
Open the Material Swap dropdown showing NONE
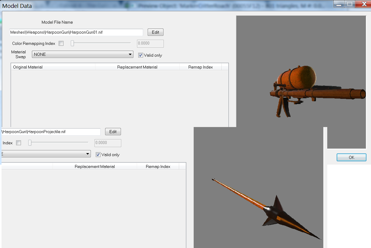[82, 55]
